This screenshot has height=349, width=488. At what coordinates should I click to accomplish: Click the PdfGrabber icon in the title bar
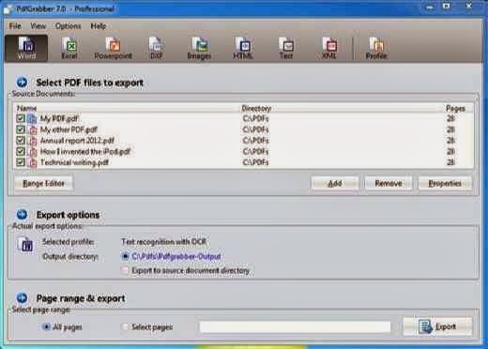tap(8, 9)
